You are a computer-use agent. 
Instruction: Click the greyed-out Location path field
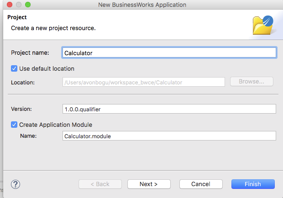(x=143, y=82)
